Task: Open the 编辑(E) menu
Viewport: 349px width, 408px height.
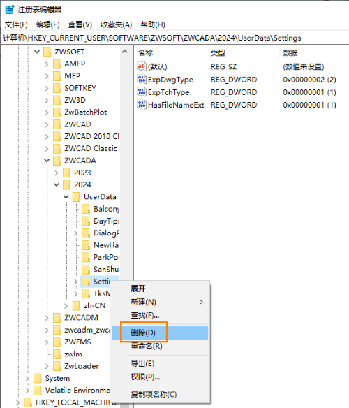Action: pos(48,24)
